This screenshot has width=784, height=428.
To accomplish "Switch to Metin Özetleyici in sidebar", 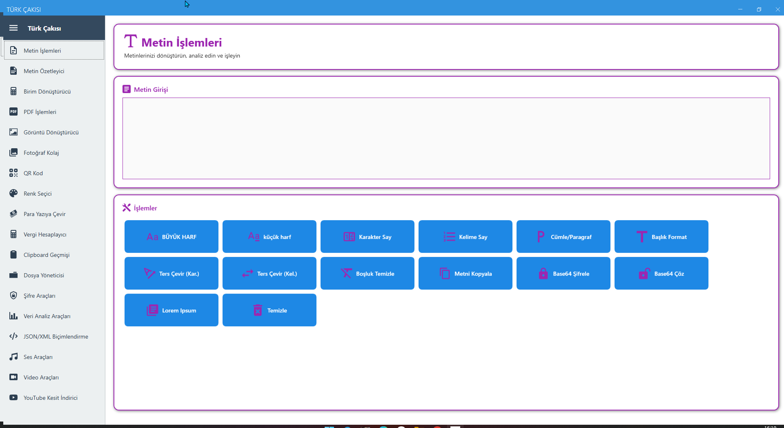I will 44,71.
